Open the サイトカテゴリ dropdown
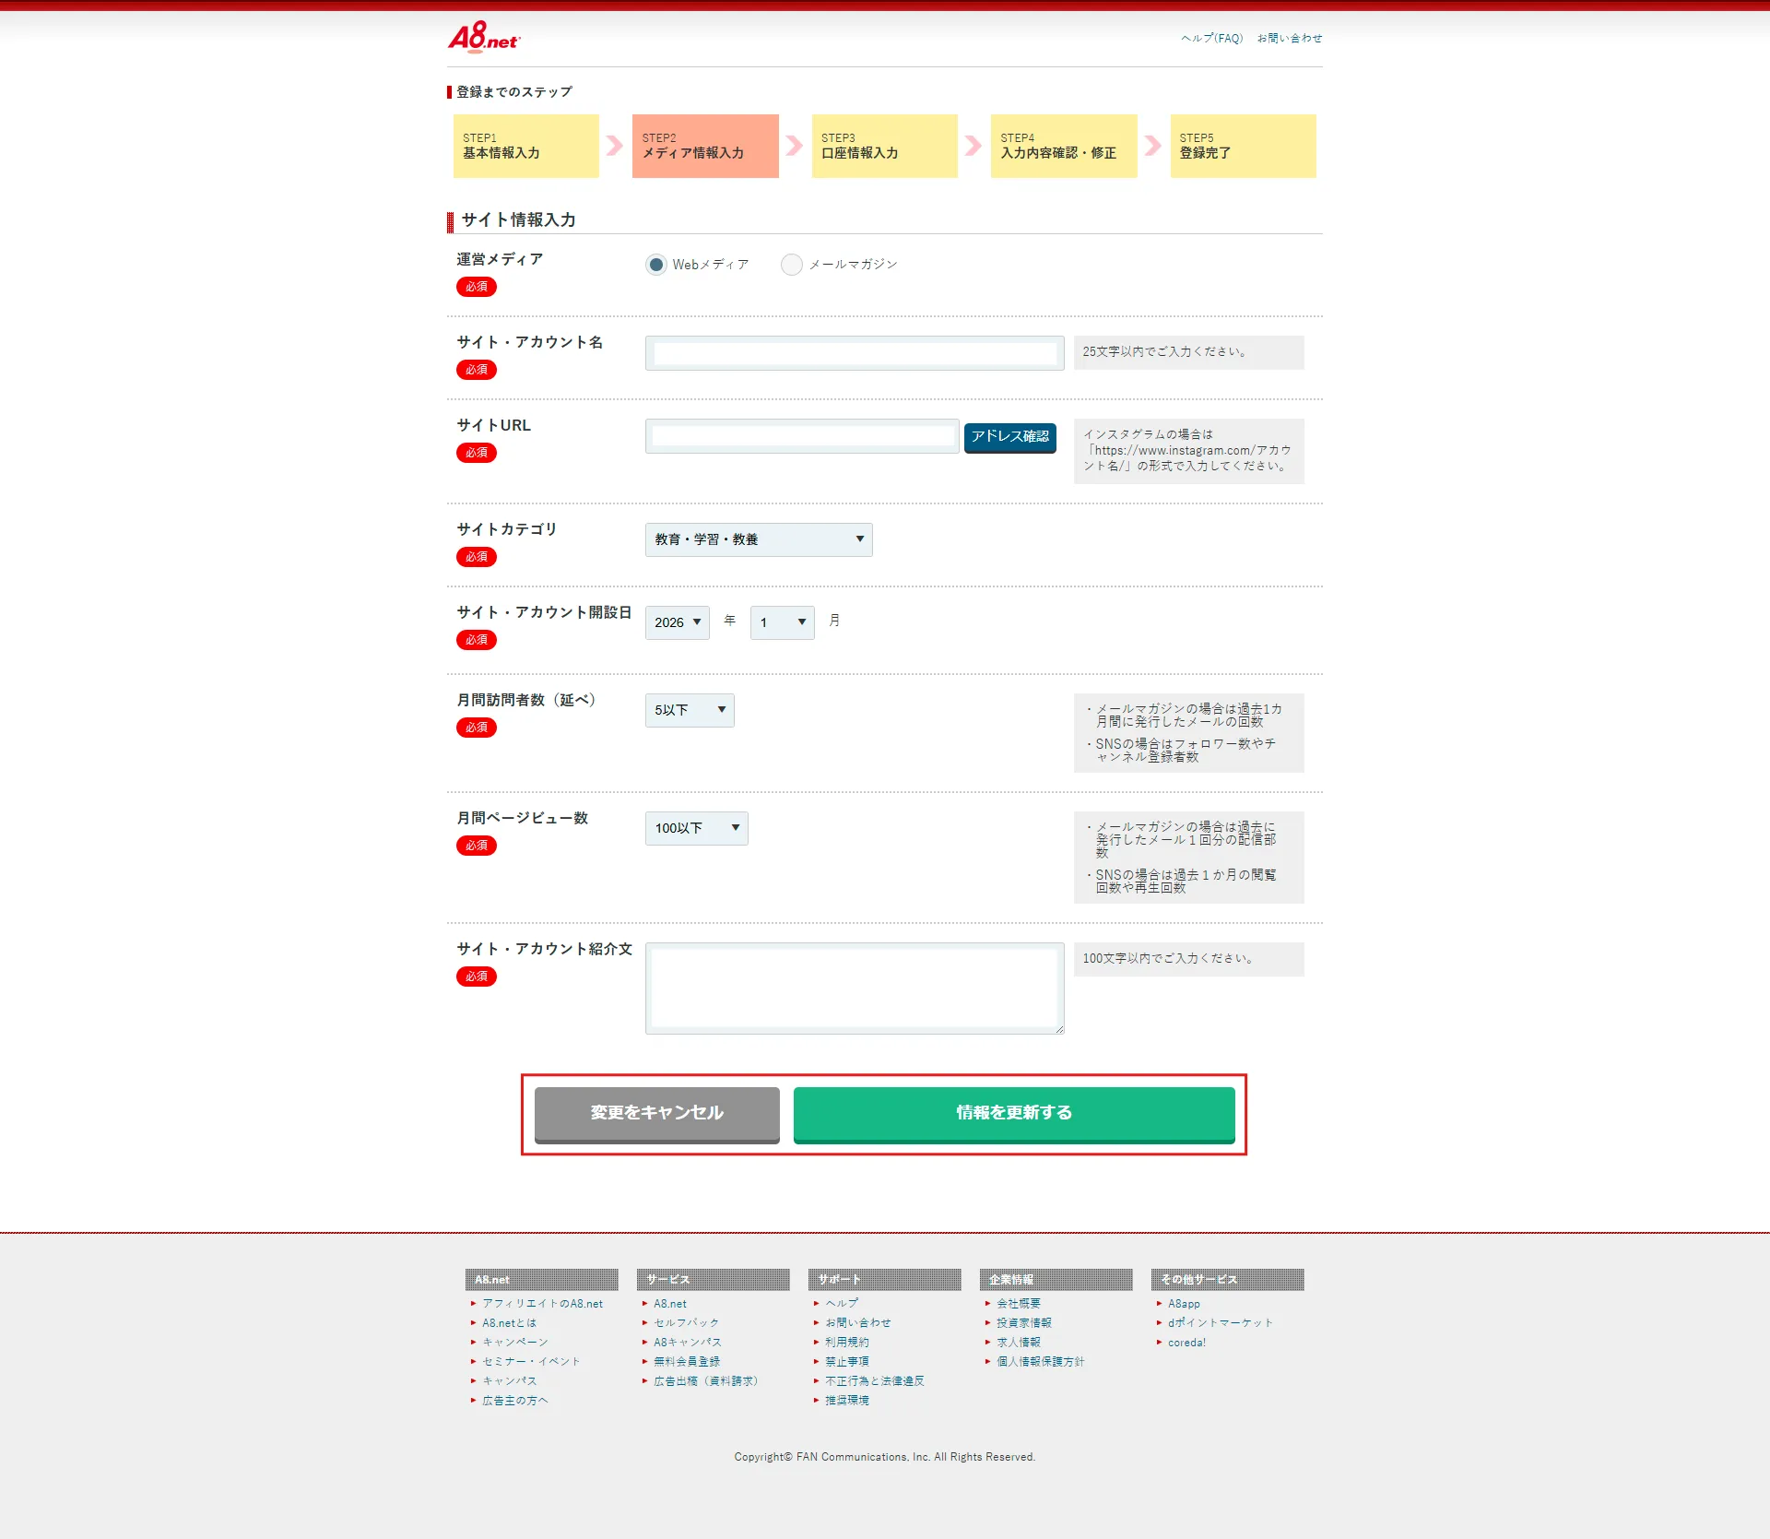Image resolution: width=1770 pixels, height=1539 pixels. pyautogui.click(x=759, y=539)
